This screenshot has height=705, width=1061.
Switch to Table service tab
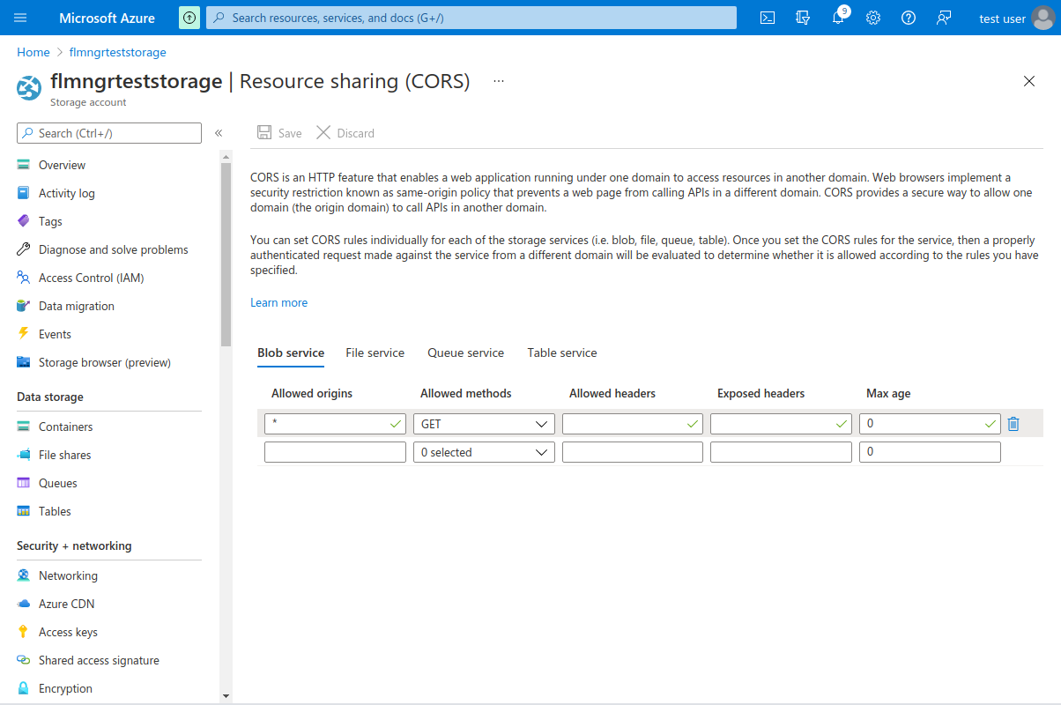tap(562, 352)
